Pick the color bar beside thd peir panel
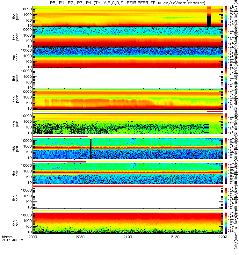Image resolution: width=239 pixels, height=255 pixels. pos(226,198)
